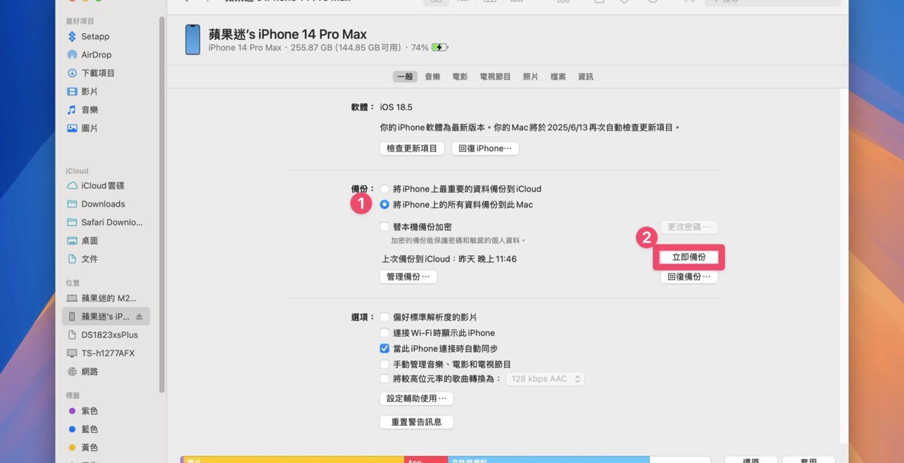Enable 替本機備份加密 encryption checkbox

(385, 227)
